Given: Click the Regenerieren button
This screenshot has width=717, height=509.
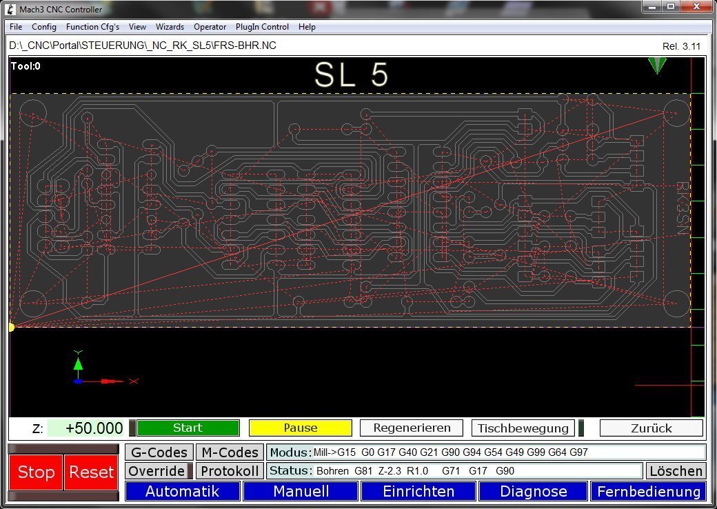Looking at the screenshot, I should pos(412,428).
